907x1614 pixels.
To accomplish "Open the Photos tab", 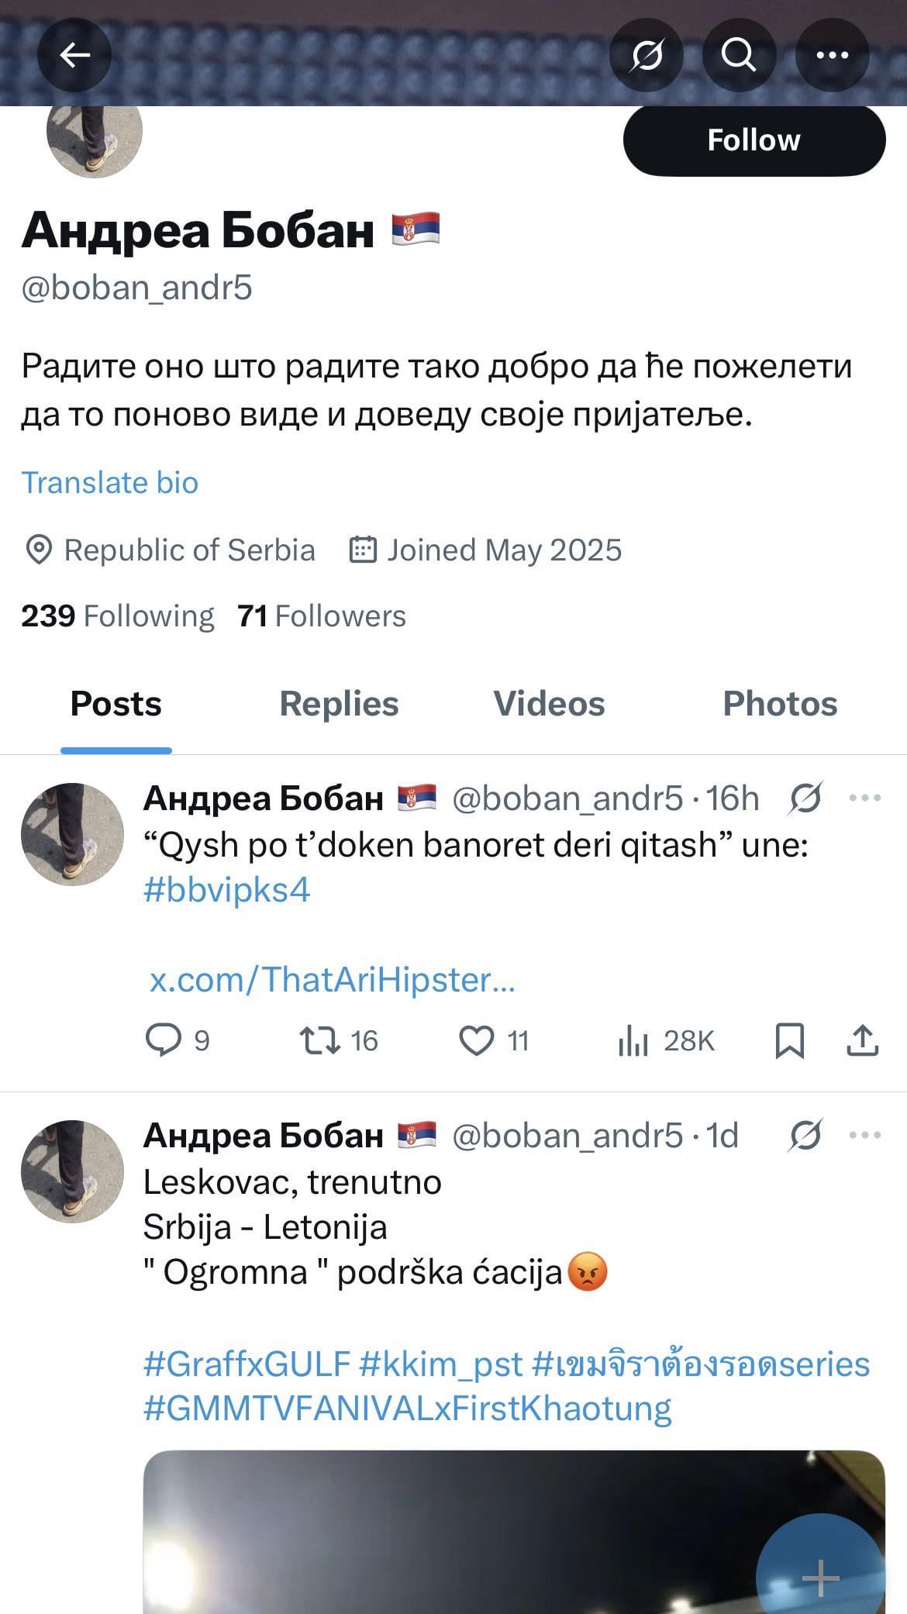I will tap(780, 704).
